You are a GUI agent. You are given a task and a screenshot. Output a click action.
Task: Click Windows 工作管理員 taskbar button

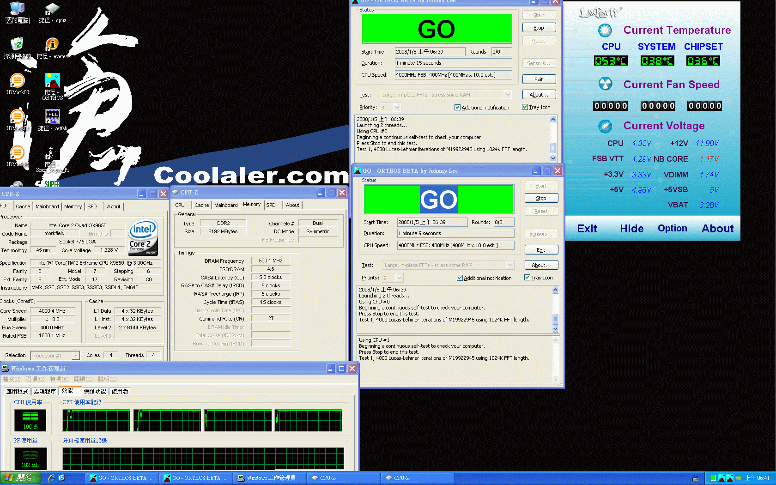pos(270,478)
